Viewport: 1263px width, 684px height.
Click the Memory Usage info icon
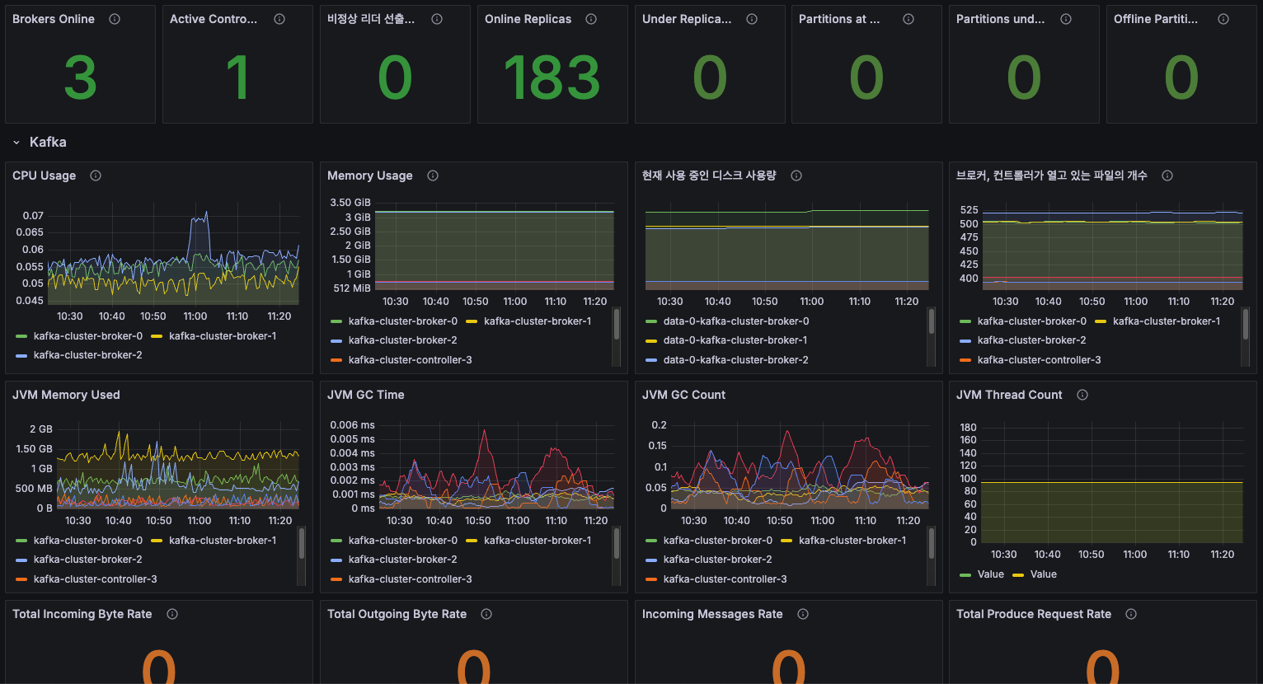coord(433,176)
